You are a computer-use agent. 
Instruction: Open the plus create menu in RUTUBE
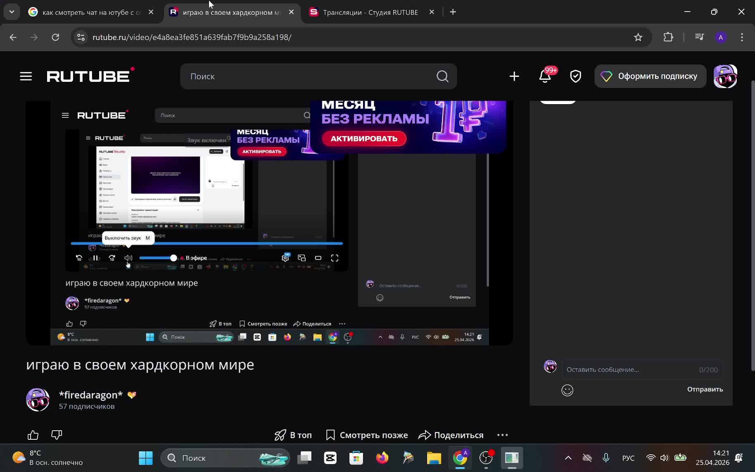(x=514, y=76)
